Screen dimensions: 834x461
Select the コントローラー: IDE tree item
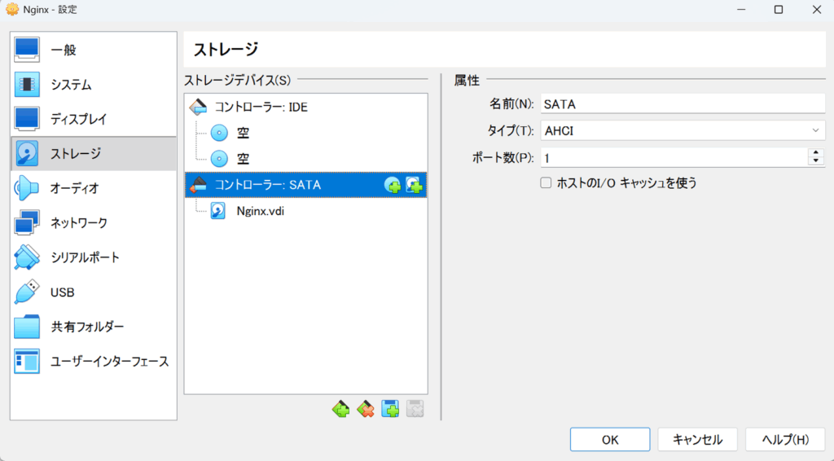(x=261, y=107)
